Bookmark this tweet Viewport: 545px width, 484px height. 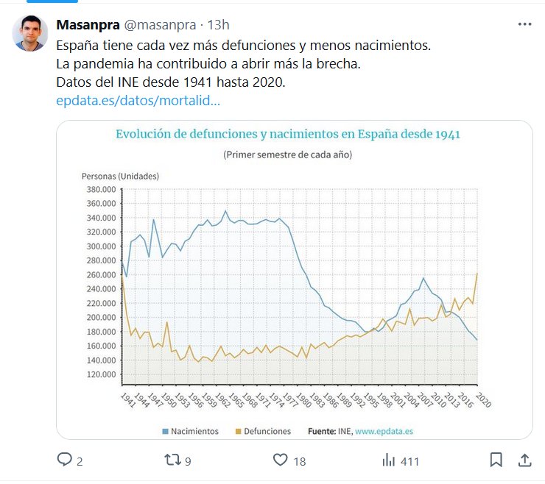coord(496,460)
